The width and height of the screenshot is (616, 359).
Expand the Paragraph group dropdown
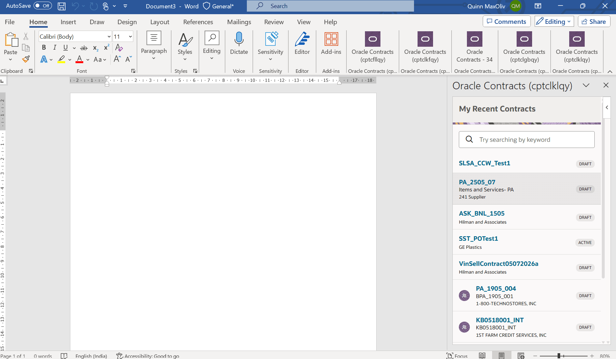click(x=154, y=58)
